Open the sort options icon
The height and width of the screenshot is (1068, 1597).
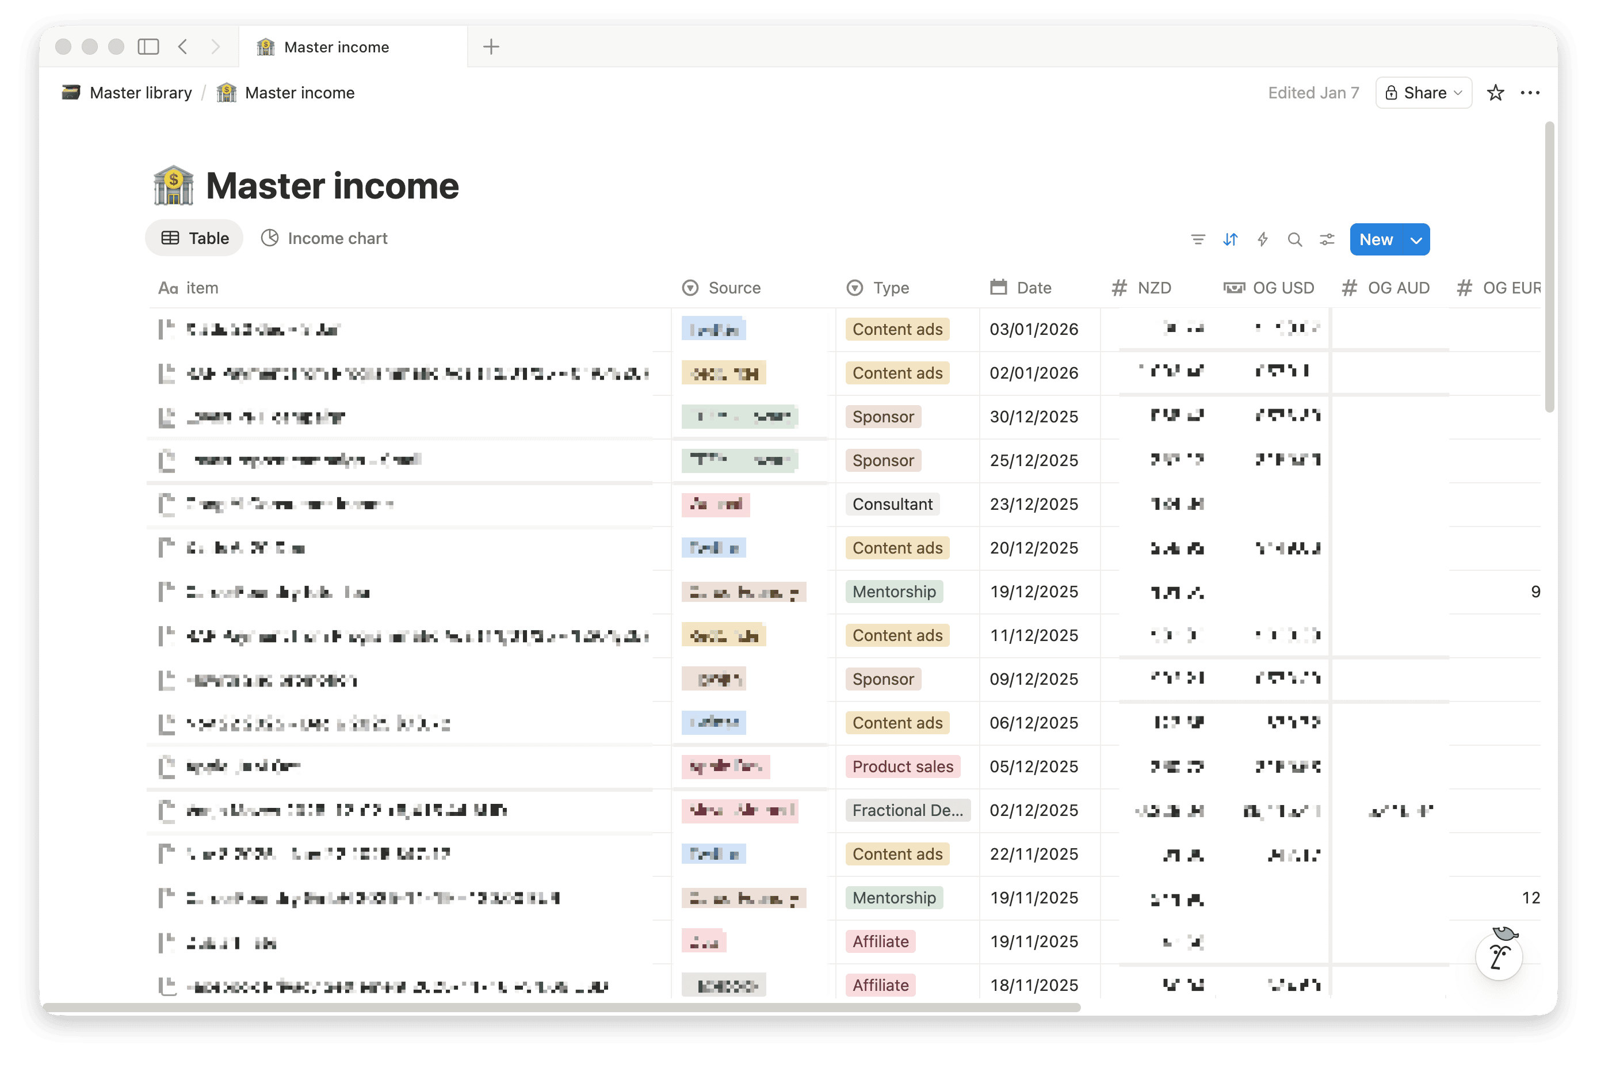click(1230, 240)
